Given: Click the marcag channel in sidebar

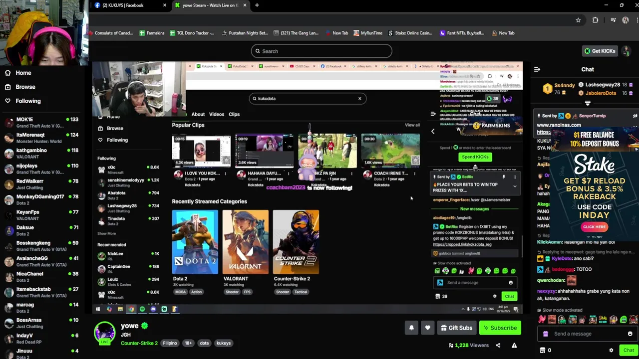Looking at the screenshot, I should coord(41,308).
